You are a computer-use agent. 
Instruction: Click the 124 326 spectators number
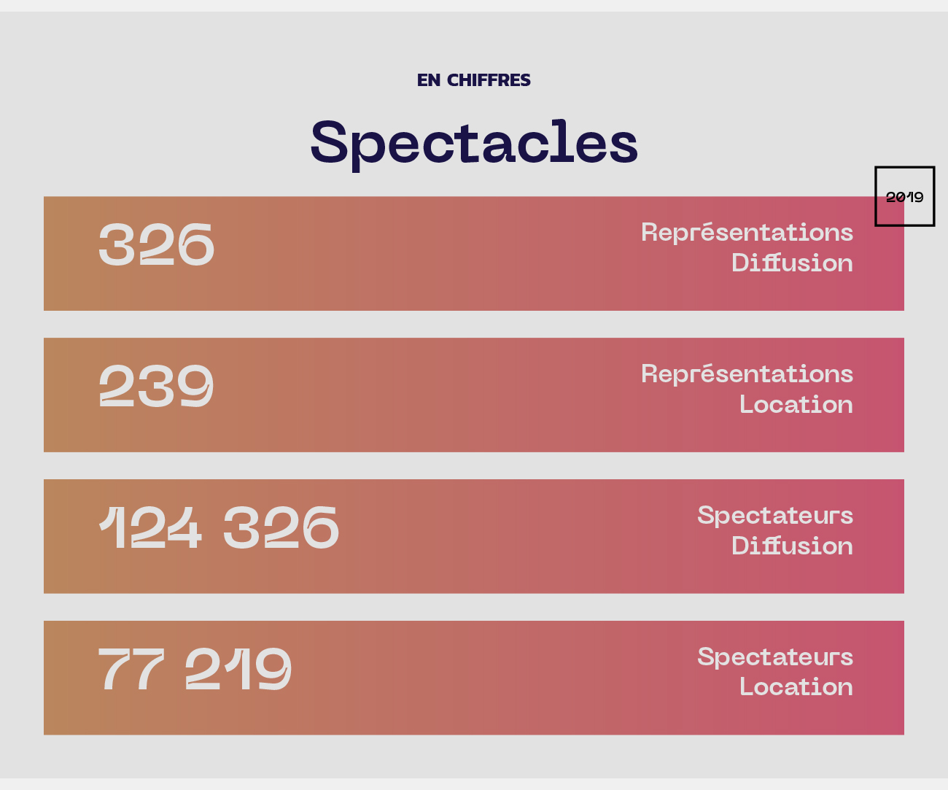[x=219, y=527]
